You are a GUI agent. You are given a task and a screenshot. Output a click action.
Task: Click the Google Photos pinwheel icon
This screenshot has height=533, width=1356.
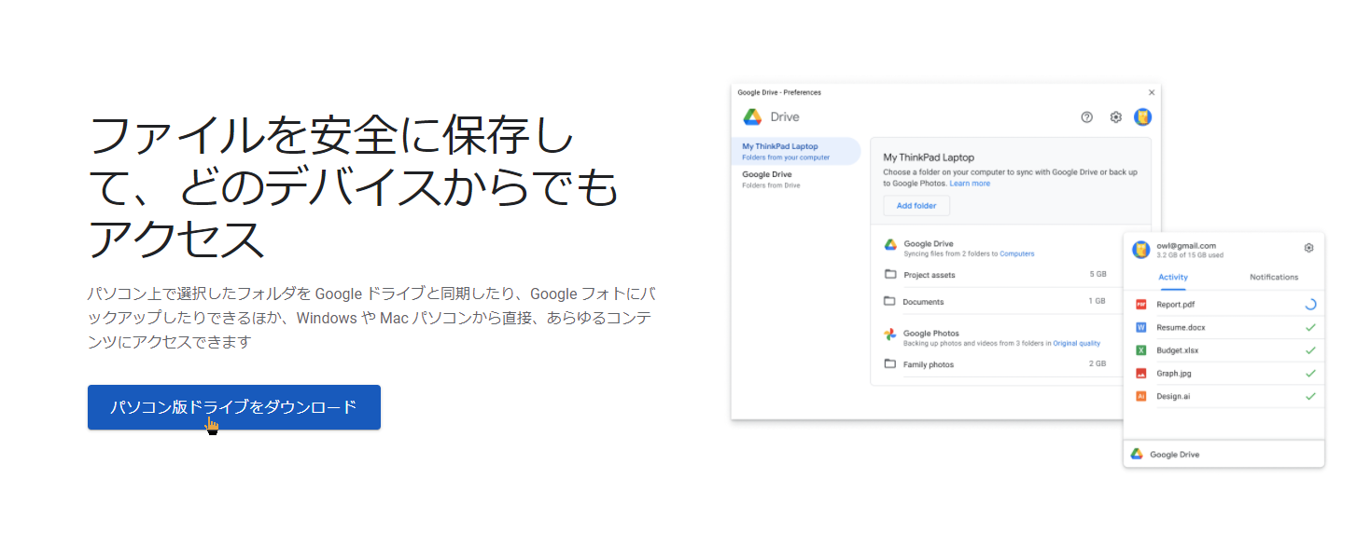click(x=890, y=334)
